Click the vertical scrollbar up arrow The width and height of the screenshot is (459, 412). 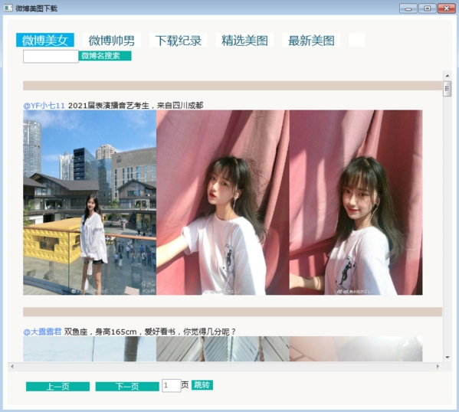(x=448, y=76)
